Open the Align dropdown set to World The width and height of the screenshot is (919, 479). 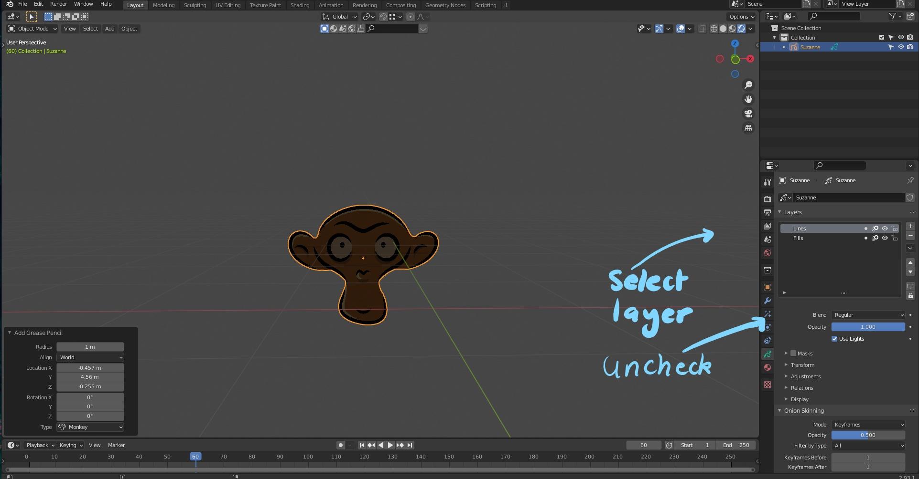(90, 357)
